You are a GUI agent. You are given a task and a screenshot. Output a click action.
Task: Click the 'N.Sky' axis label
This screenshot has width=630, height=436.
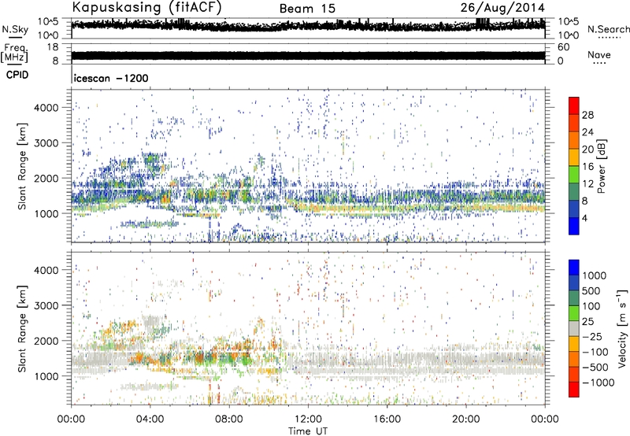[15, 29]
